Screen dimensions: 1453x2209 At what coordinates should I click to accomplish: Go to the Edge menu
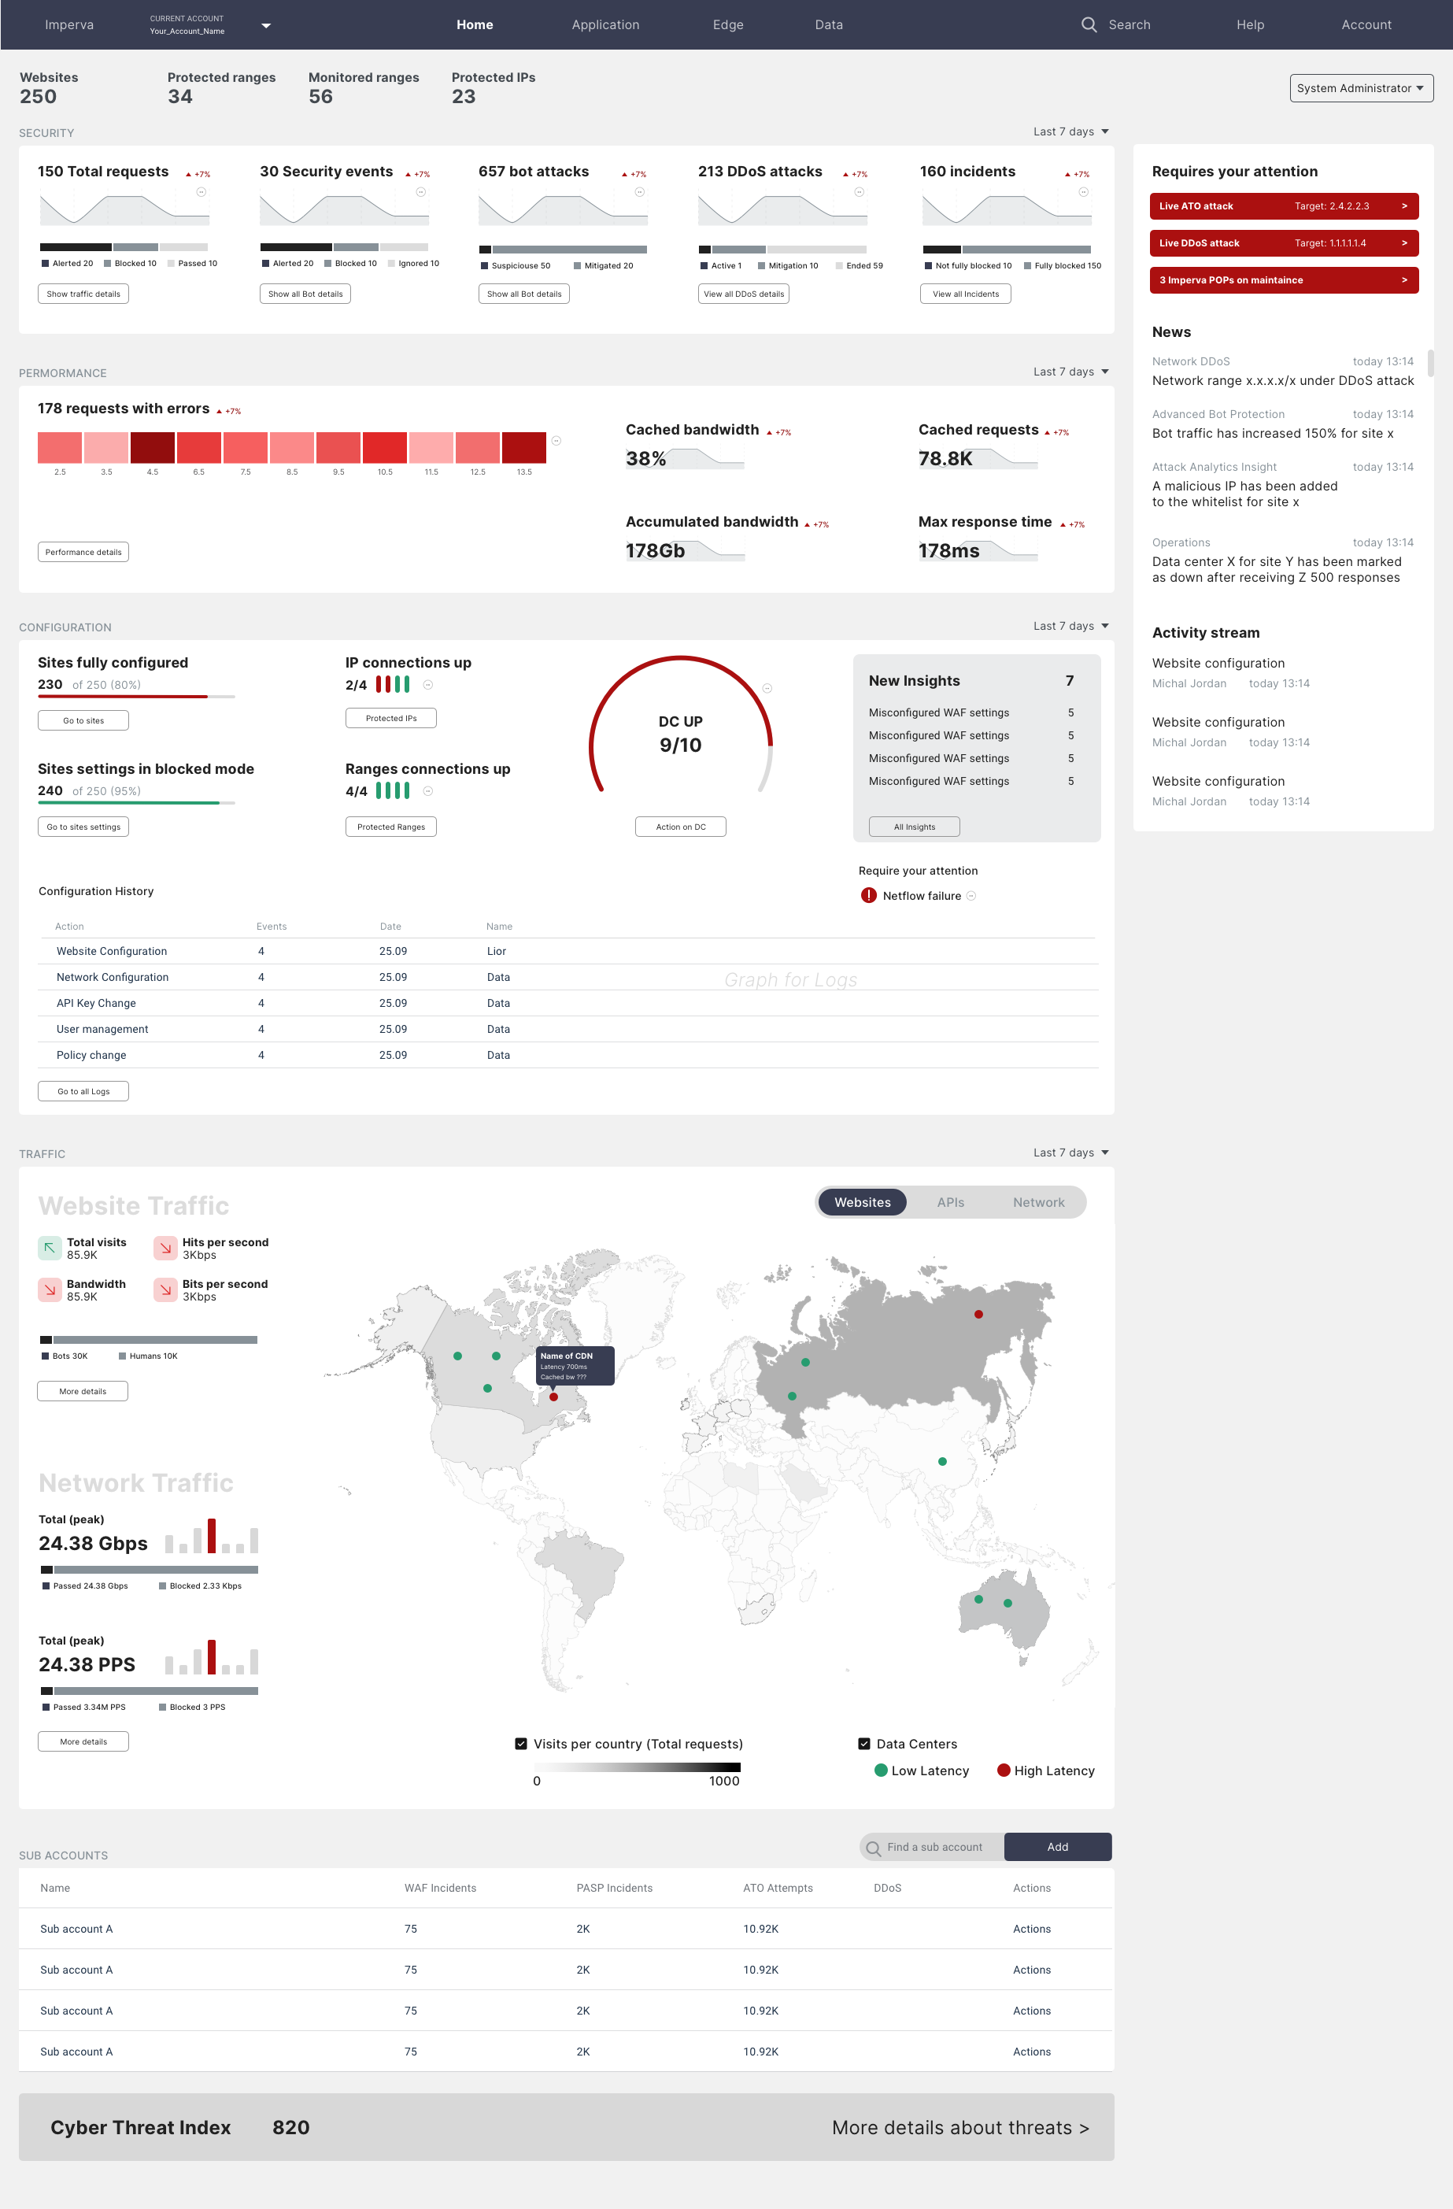click(727, 25)
